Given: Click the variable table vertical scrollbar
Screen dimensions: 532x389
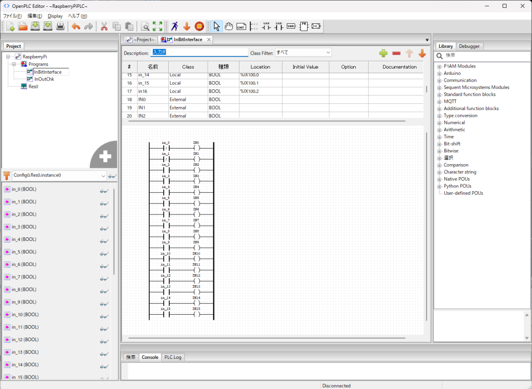Looking at the screenshot, I should [427, 89].
